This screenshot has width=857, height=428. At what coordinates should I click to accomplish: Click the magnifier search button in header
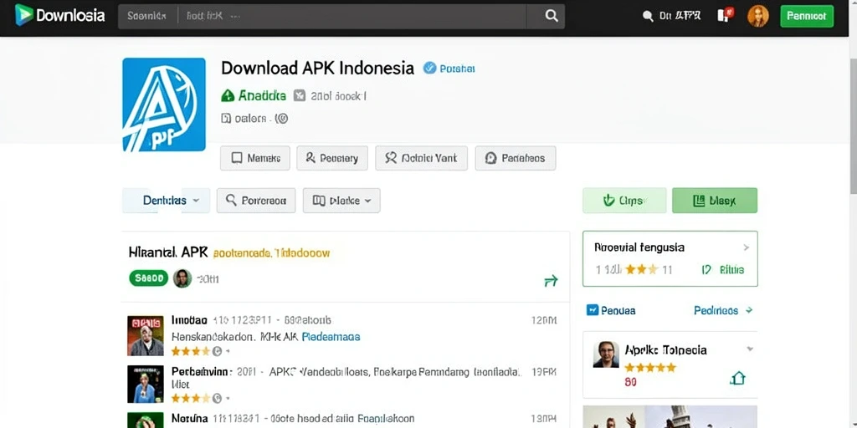[551, 16]
